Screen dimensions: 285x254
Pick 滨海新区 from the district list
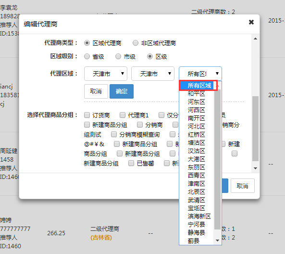tap(199, 216)
